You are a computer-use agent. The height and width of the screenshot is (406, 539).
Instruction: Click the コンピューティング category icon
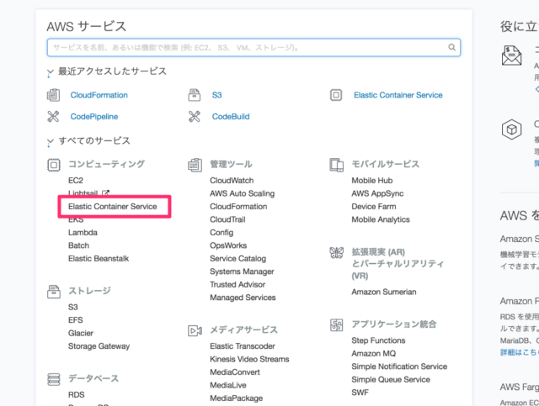pyautogui.click(x=54, y=165)
